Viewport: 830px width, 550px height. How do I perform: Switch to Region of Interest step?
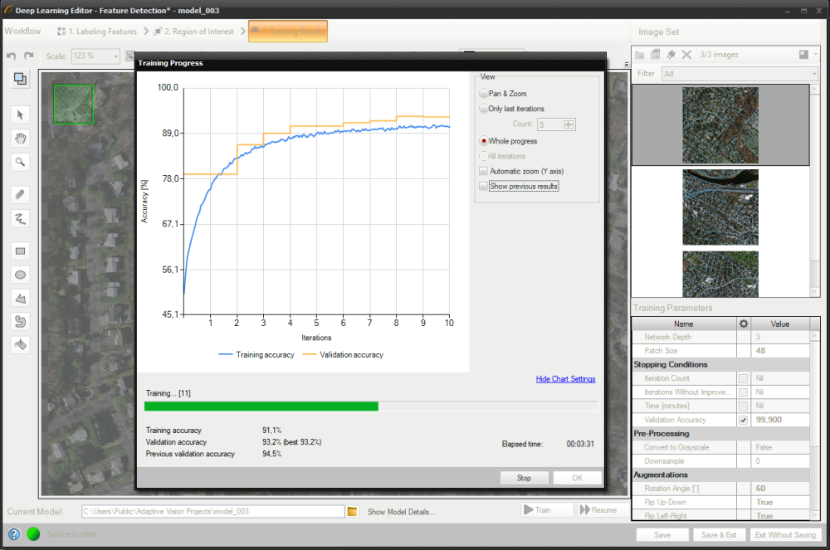(193, 32)
